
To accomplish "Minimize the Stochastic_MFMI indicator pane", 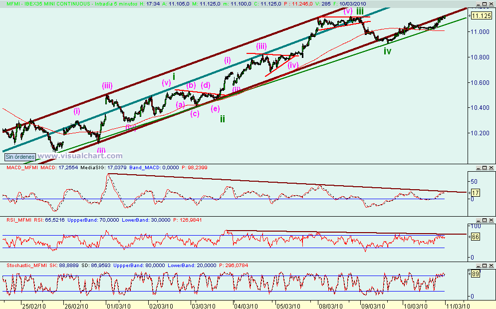I will click(x=479, y=266).
